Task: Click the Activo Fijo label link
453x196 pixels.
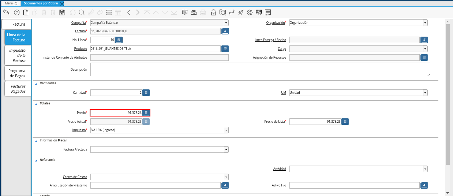Action: [x=279, y=185]
